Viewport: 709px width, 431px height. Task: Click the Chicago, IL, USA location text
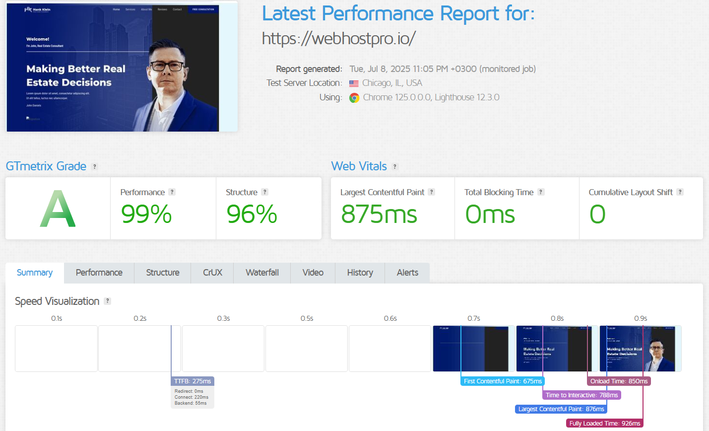tap(392, 83)
